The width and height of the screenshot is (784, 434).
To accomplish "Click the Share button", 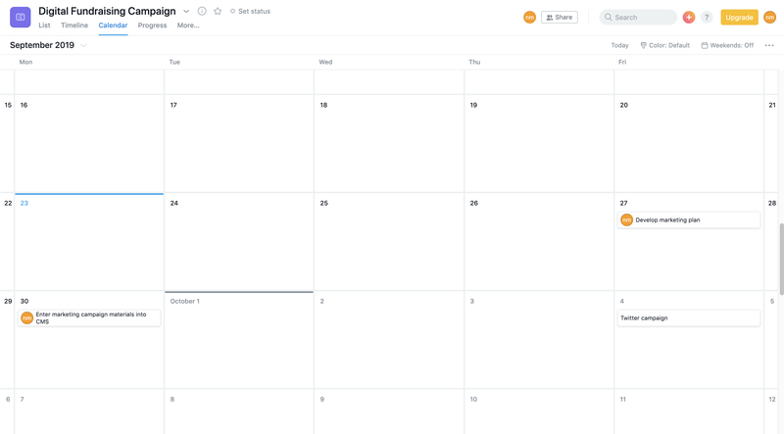I will click(x=560, y=17).
